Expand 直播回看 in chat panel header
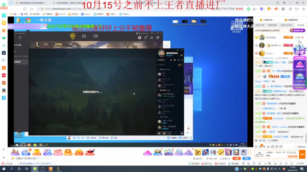Image resolution: width=307 pixels, height=172 pixels. pyautogui.click(x=292, y=20)
